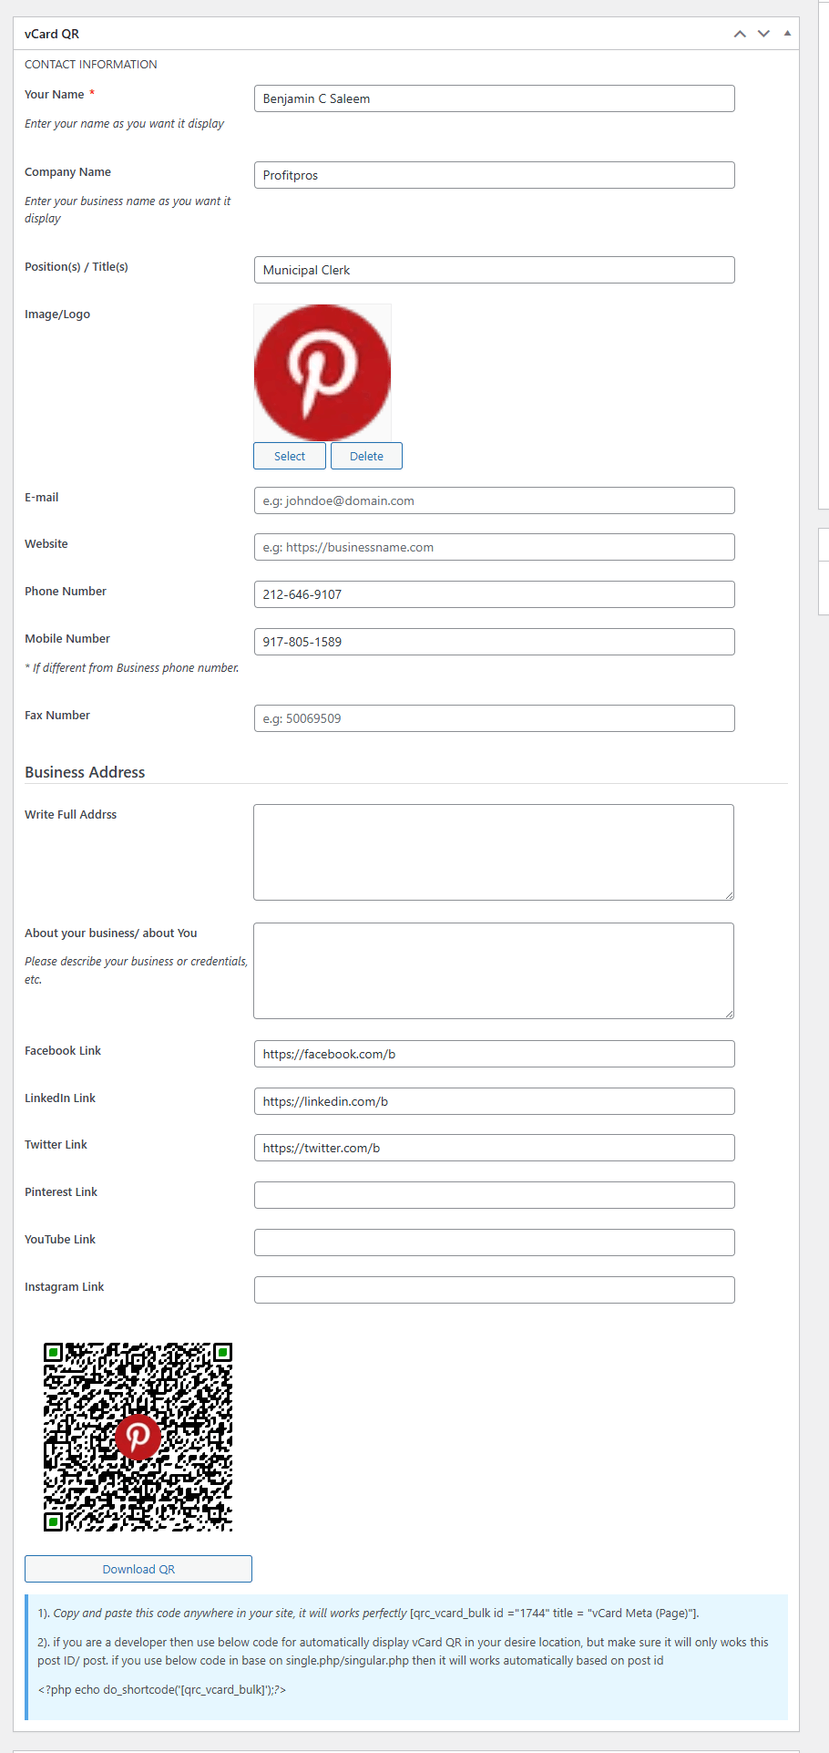Click the Instagram Link label
Screen dimensions: 829x1753
65,1286
